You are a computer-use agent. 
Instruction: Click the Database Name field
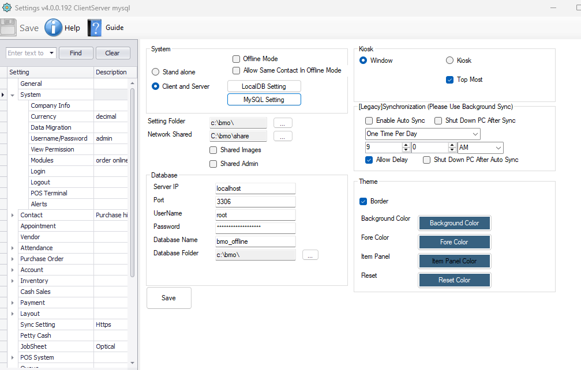[255, 241]
